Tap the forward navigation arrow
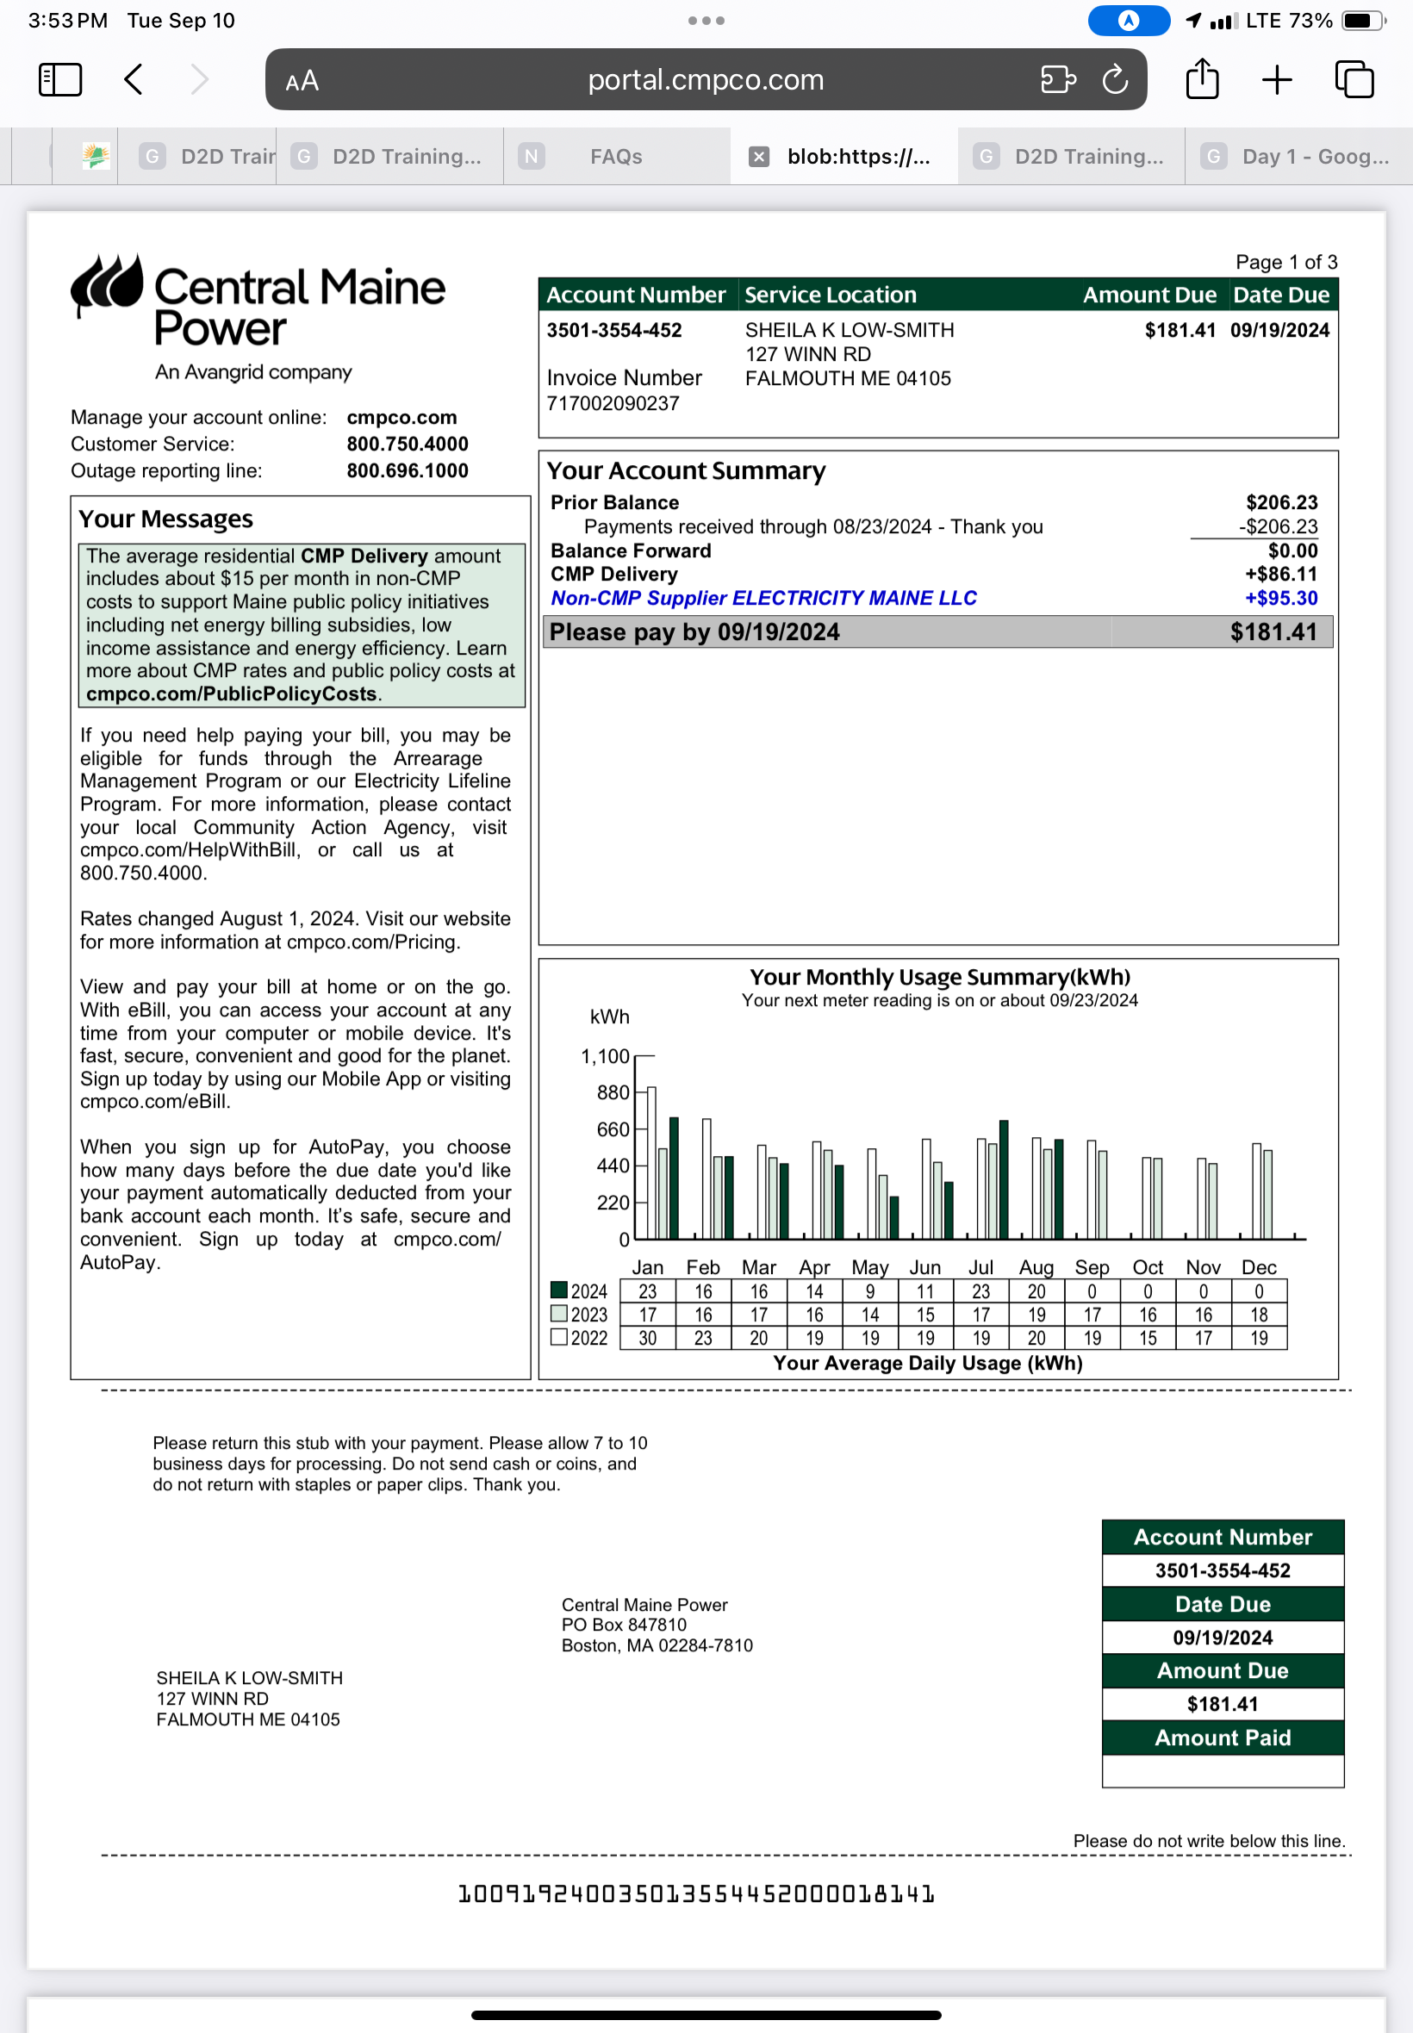Image resolution: width=1413 pixels, height=2033 pixels. pyautogui.click(x=200, y=79)
